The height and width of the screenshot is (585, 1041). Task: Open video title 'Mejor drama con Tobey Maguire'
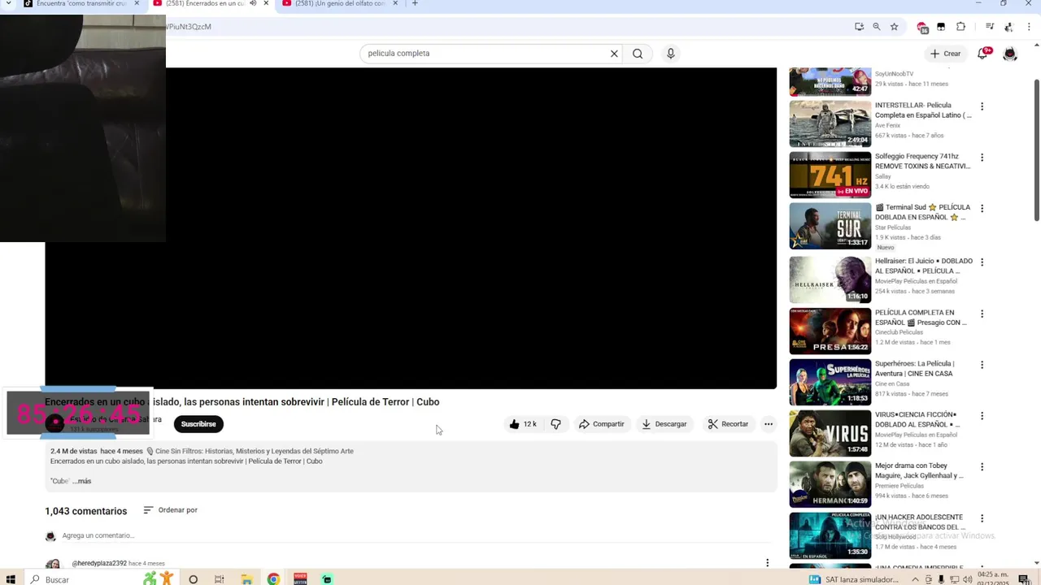919,470
